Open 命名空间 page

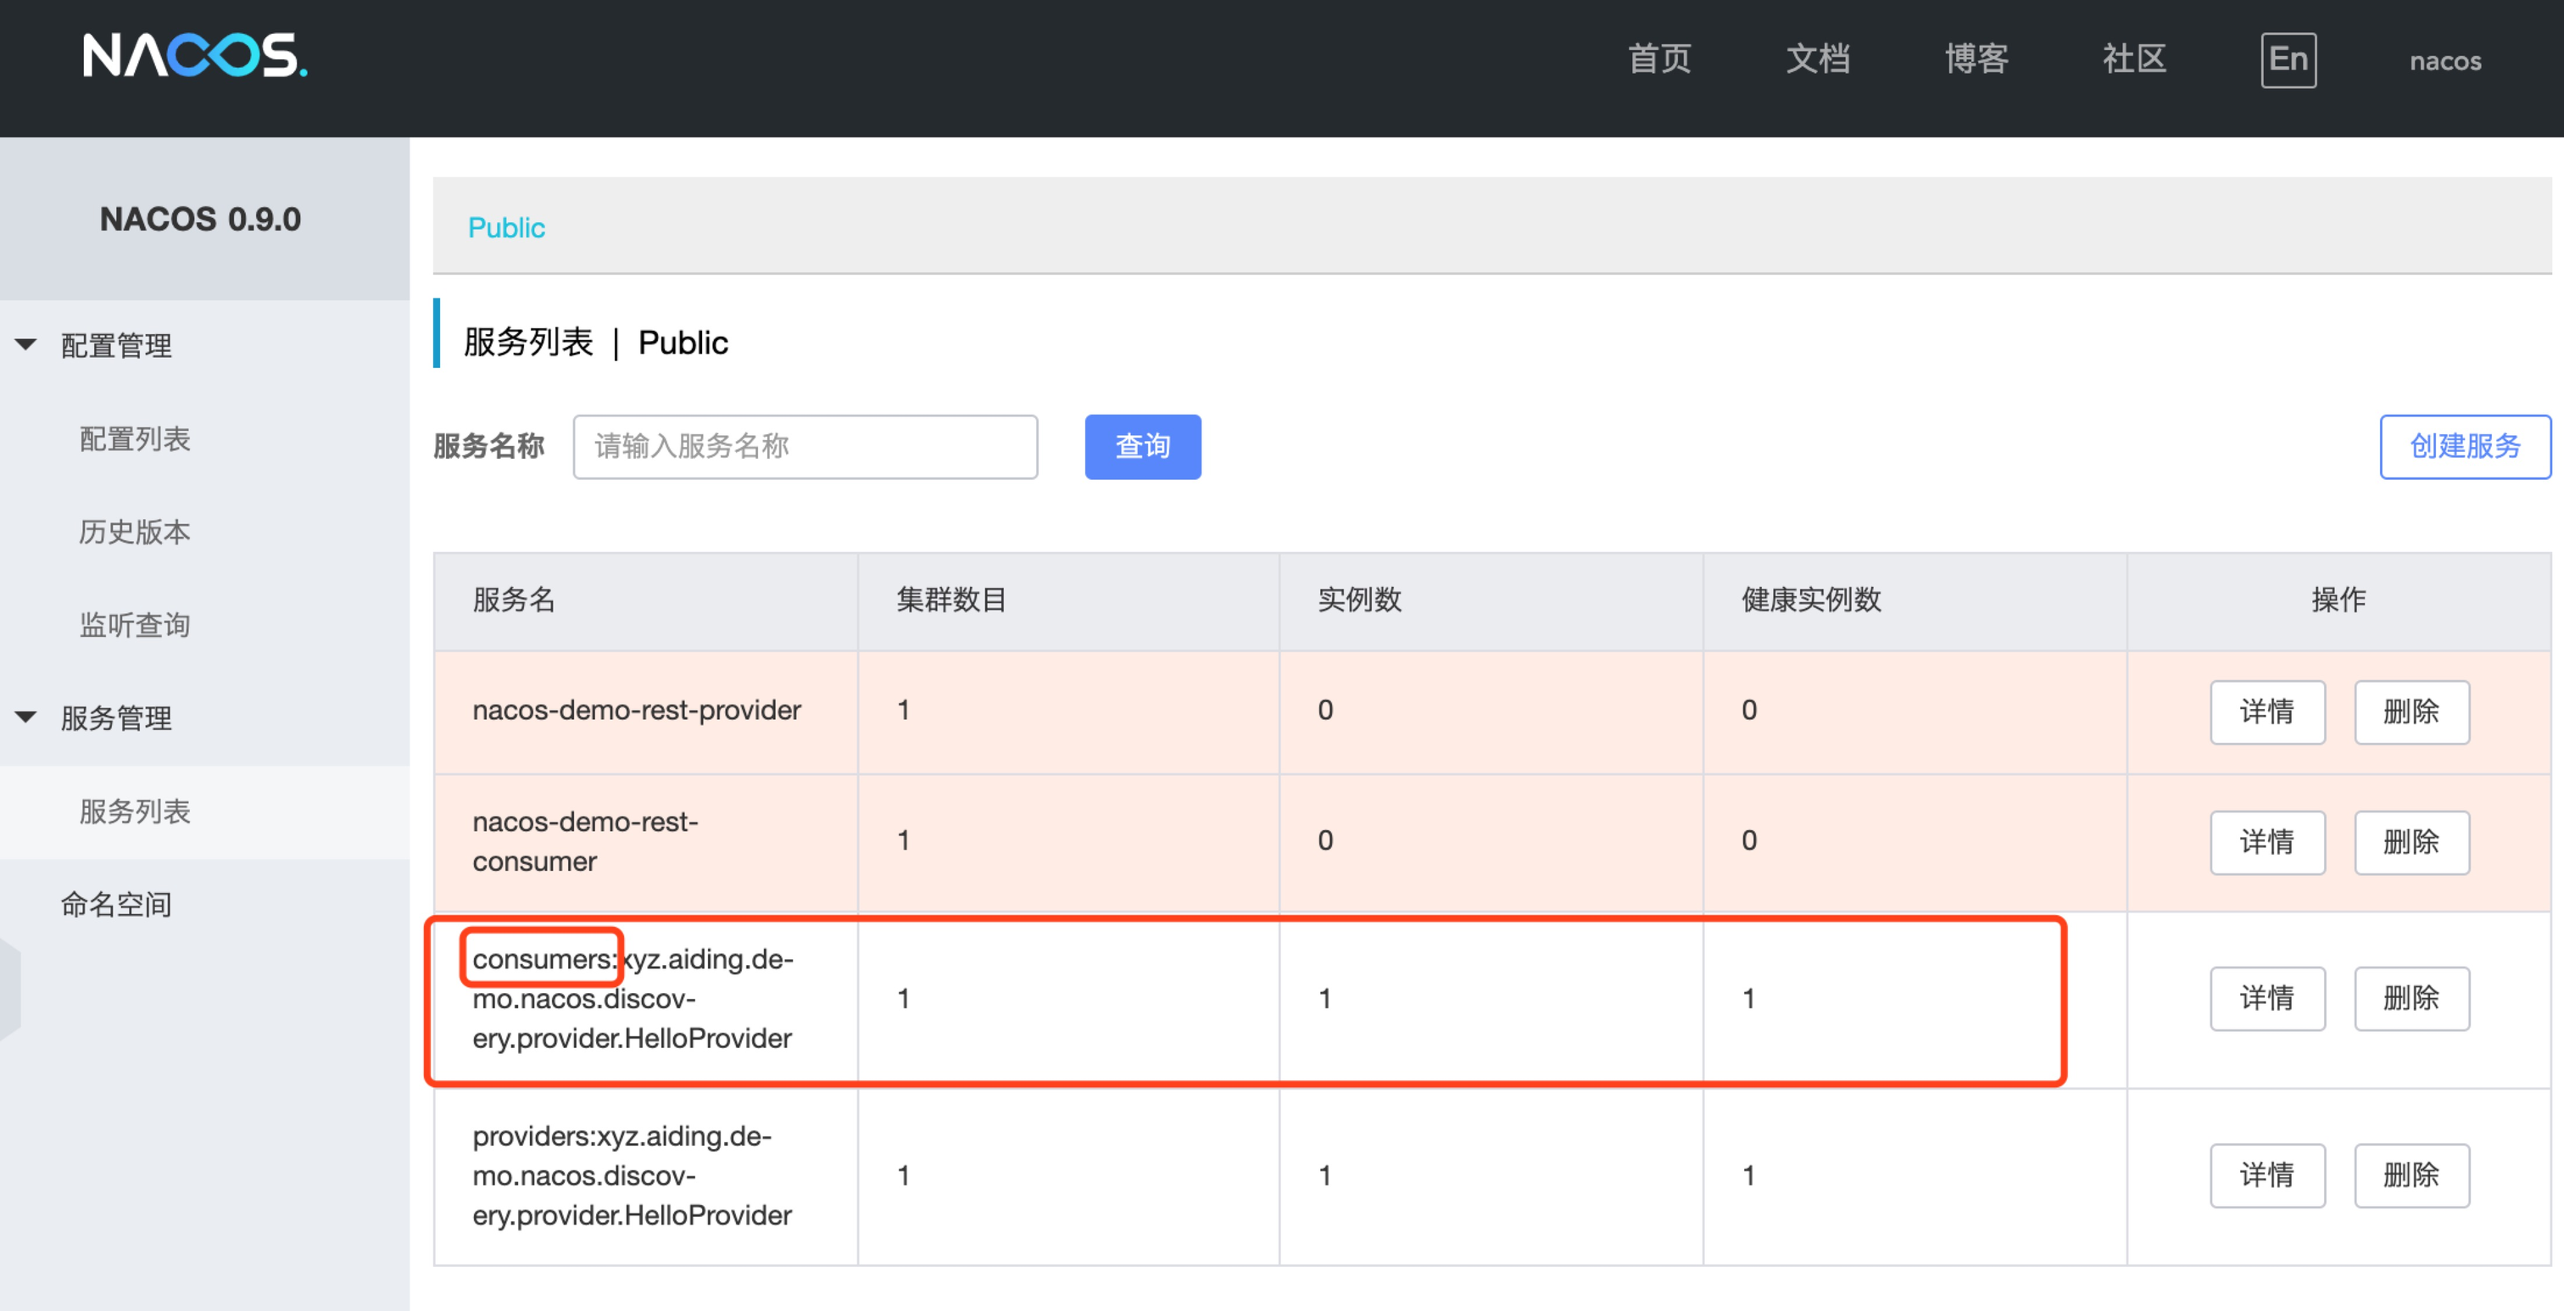(116, 904)
